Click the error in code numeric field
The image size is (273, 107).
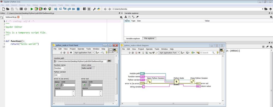point(69,85)
